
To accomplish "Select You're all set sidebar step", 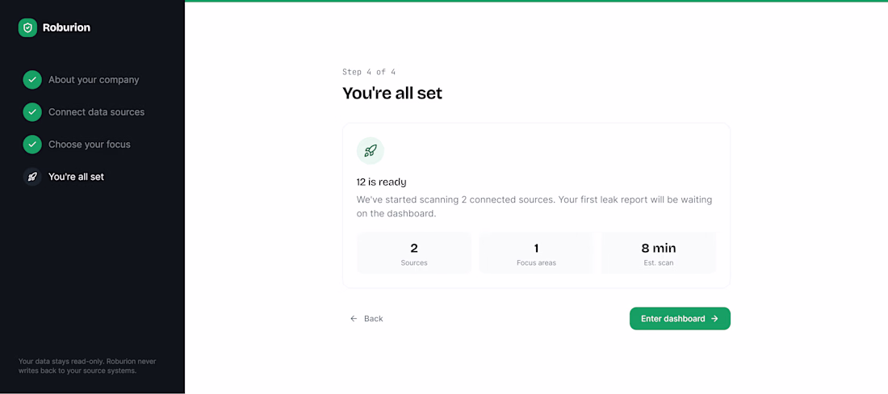I will [x=77, y=177].
